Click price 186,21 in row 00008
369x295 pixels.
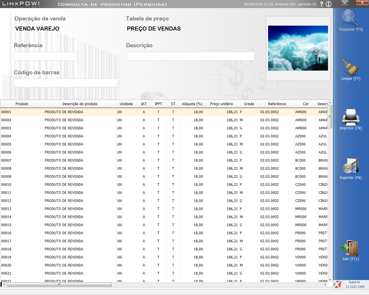232,169
